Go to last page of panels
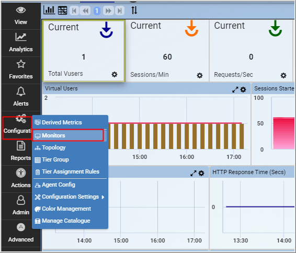The width and height of the screenshot is (296, 253). click(120, 10)
